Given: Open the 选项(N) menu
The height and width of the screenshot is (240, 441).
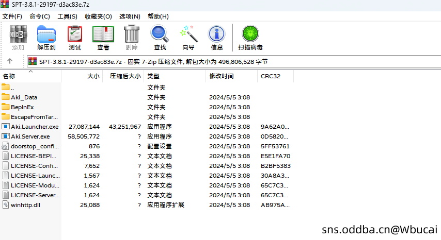Looking at the screenshot, I should pos(130,16).
